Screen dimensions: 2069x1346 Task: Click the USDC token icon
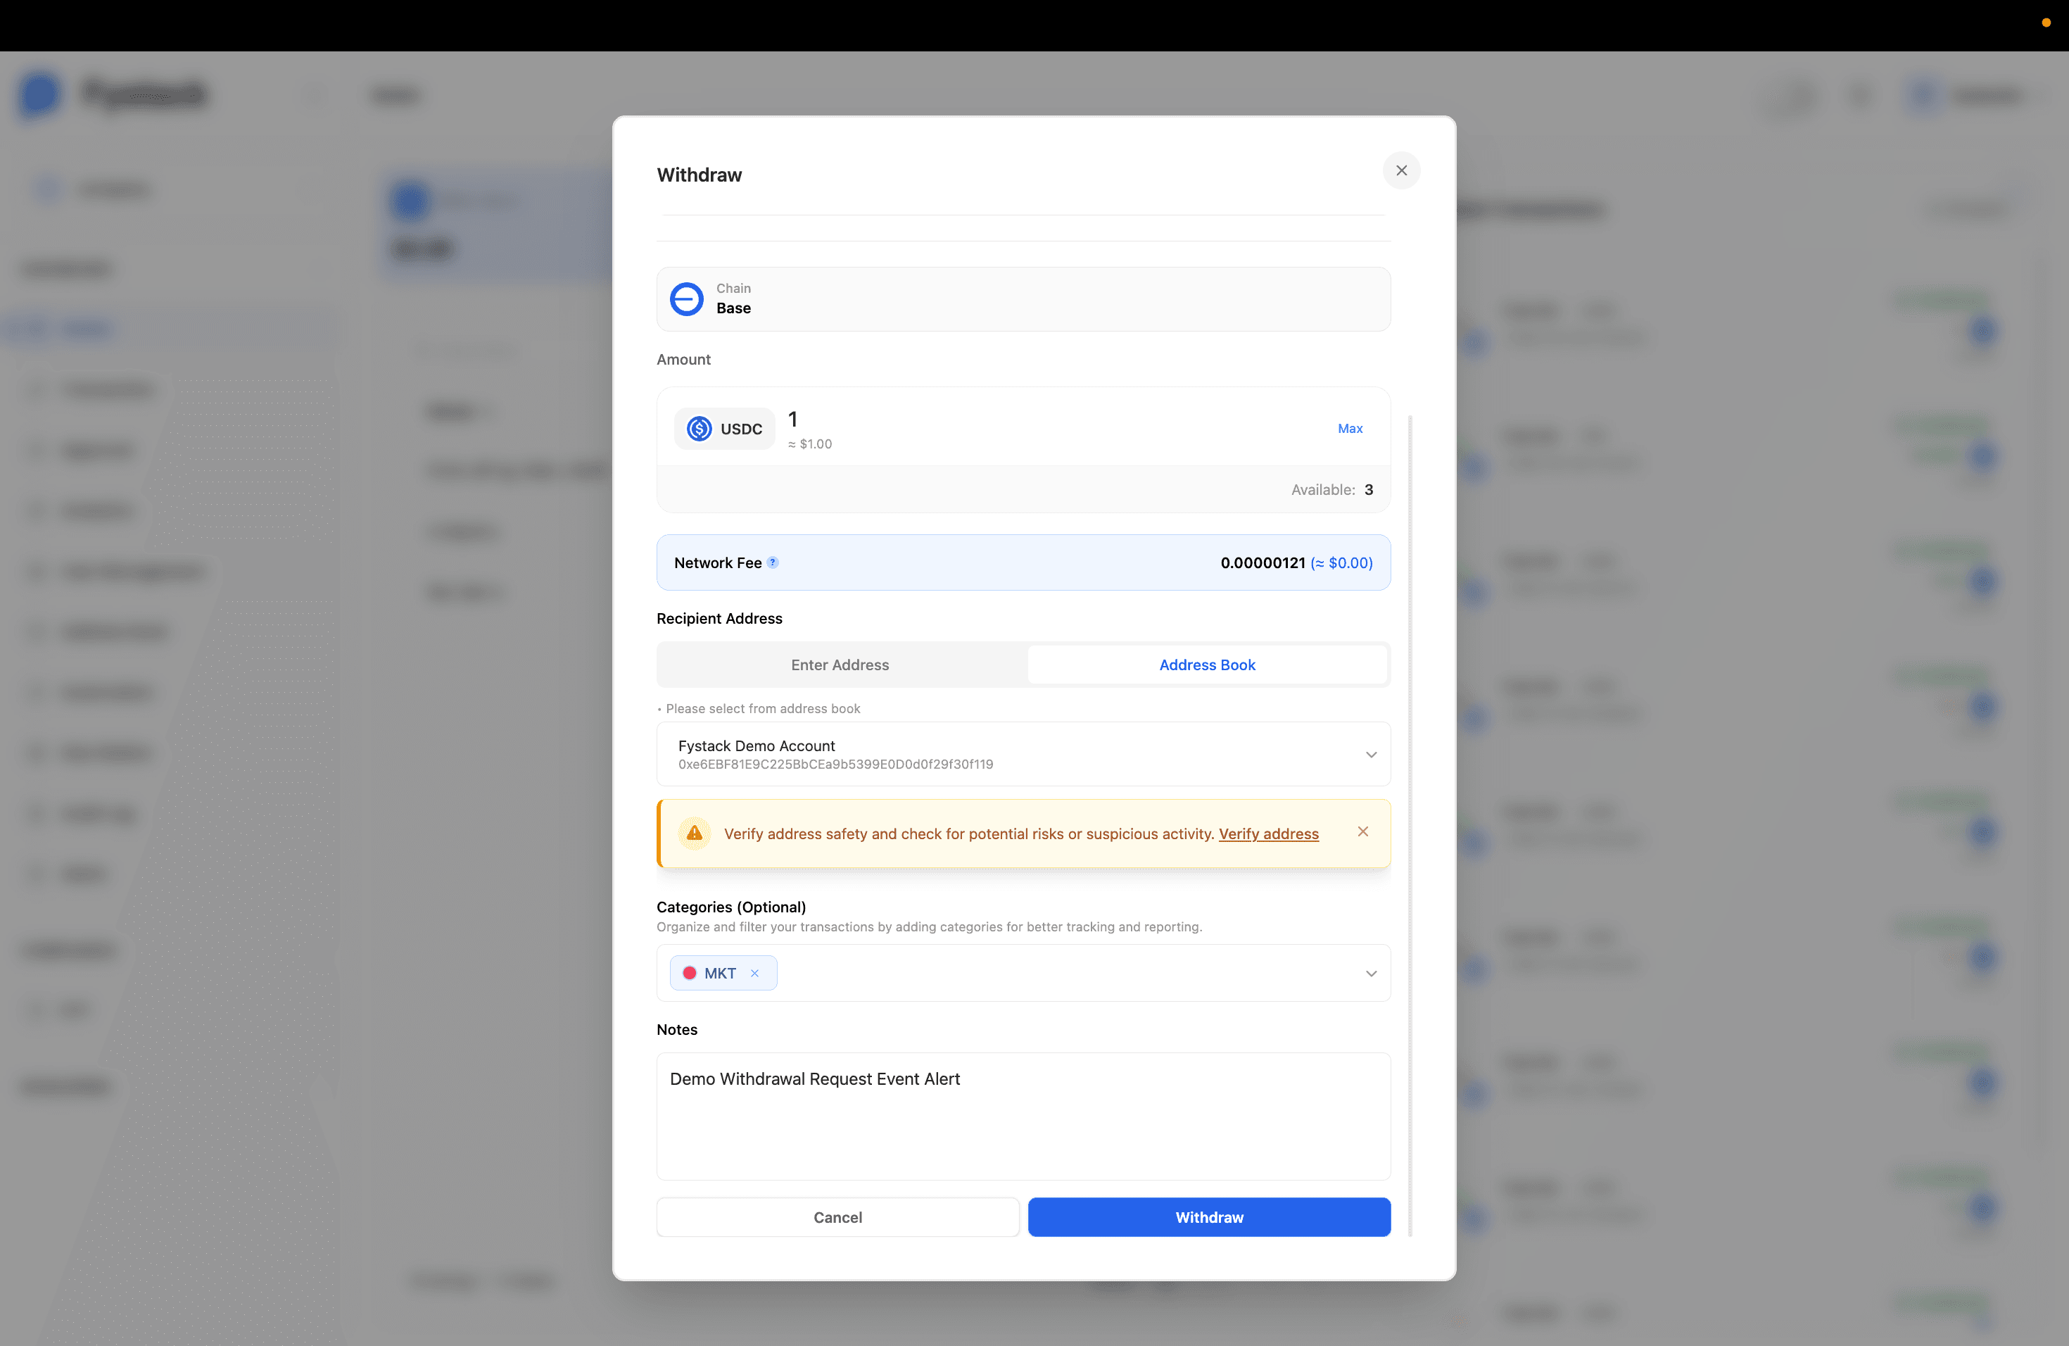coord(699,428)
